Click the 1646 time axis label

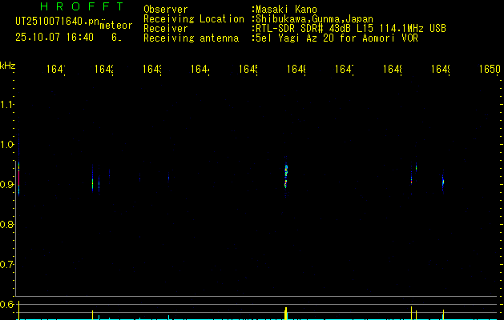click(x=296, y=70)
